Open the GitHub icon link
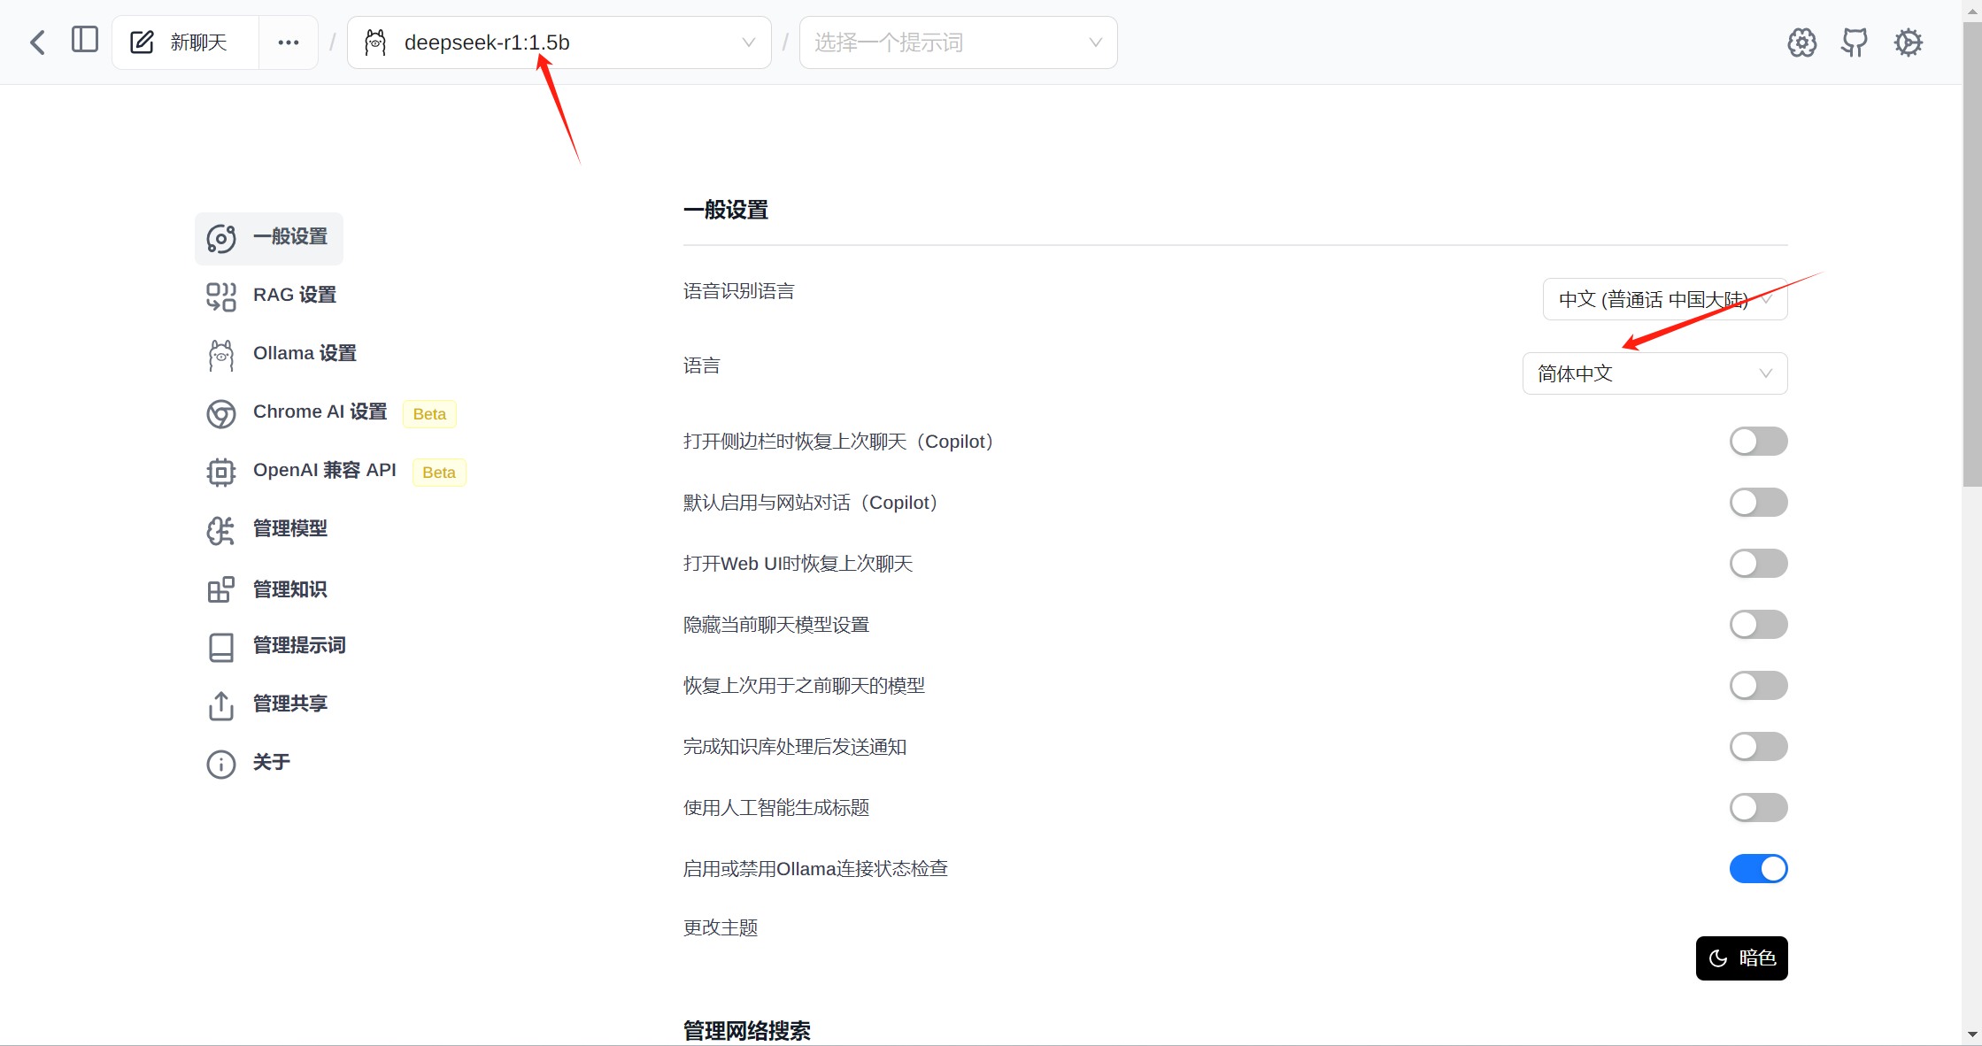The height and width of the screenshot is (1046, 1982). point(1855,42)
